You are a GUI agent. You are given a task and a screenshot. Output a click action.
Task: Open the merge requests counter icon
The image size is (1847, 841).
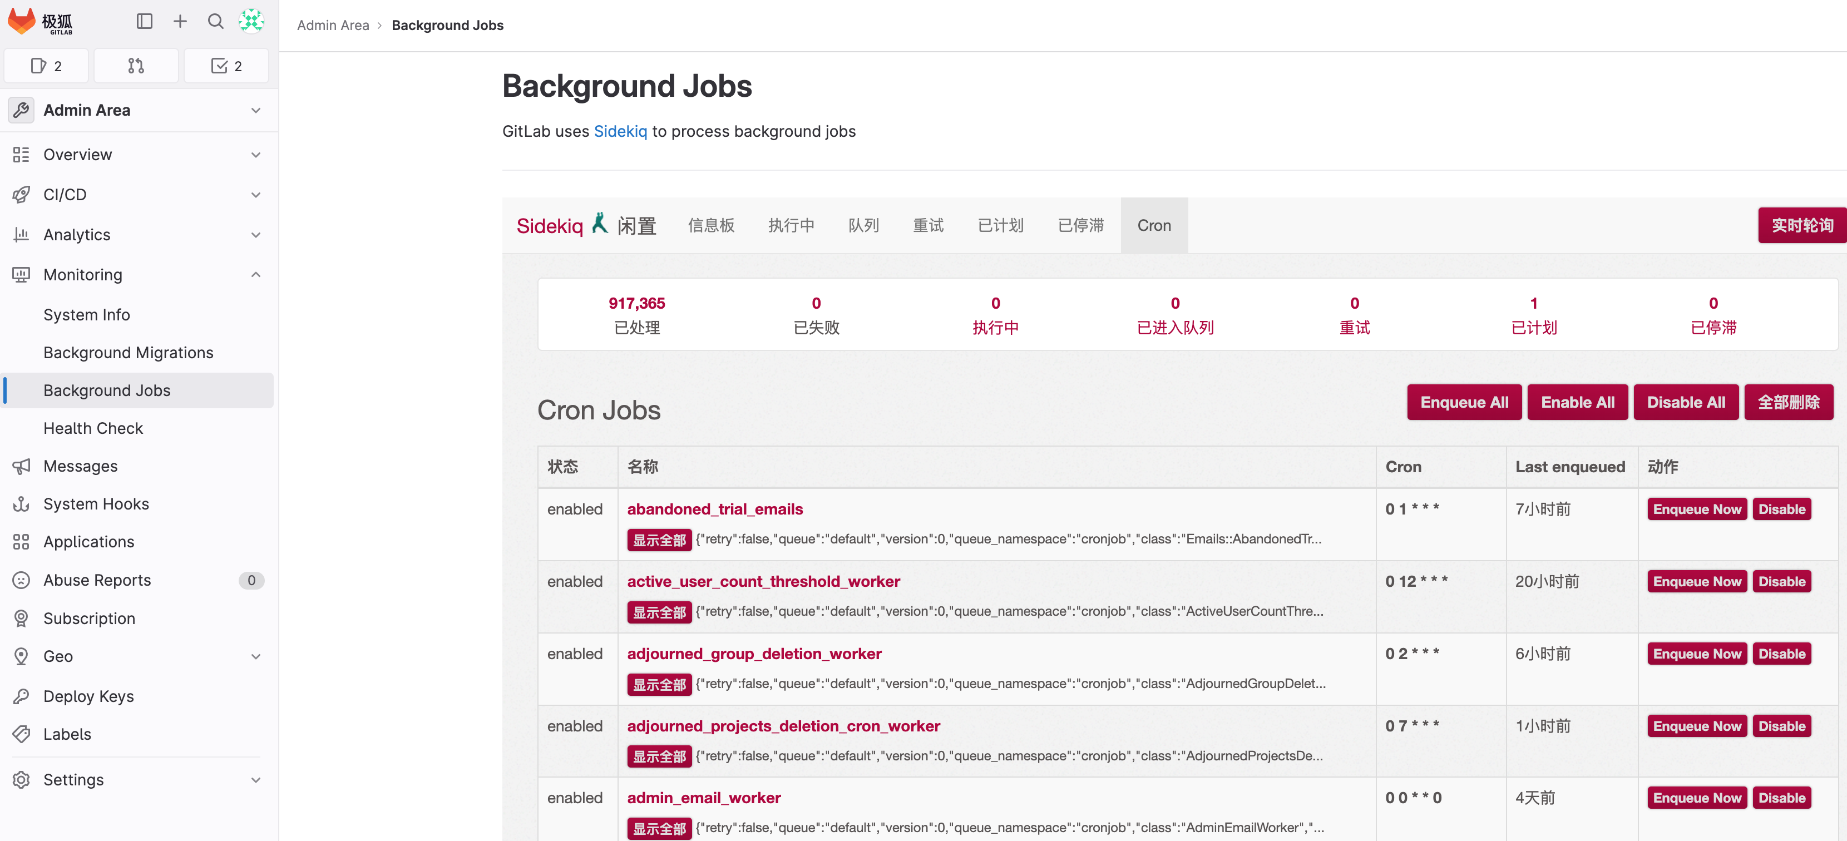click(136, 66)
